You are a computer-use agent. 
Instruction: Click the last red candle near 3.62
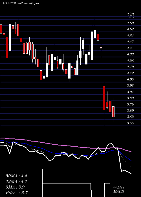(113, 112)
